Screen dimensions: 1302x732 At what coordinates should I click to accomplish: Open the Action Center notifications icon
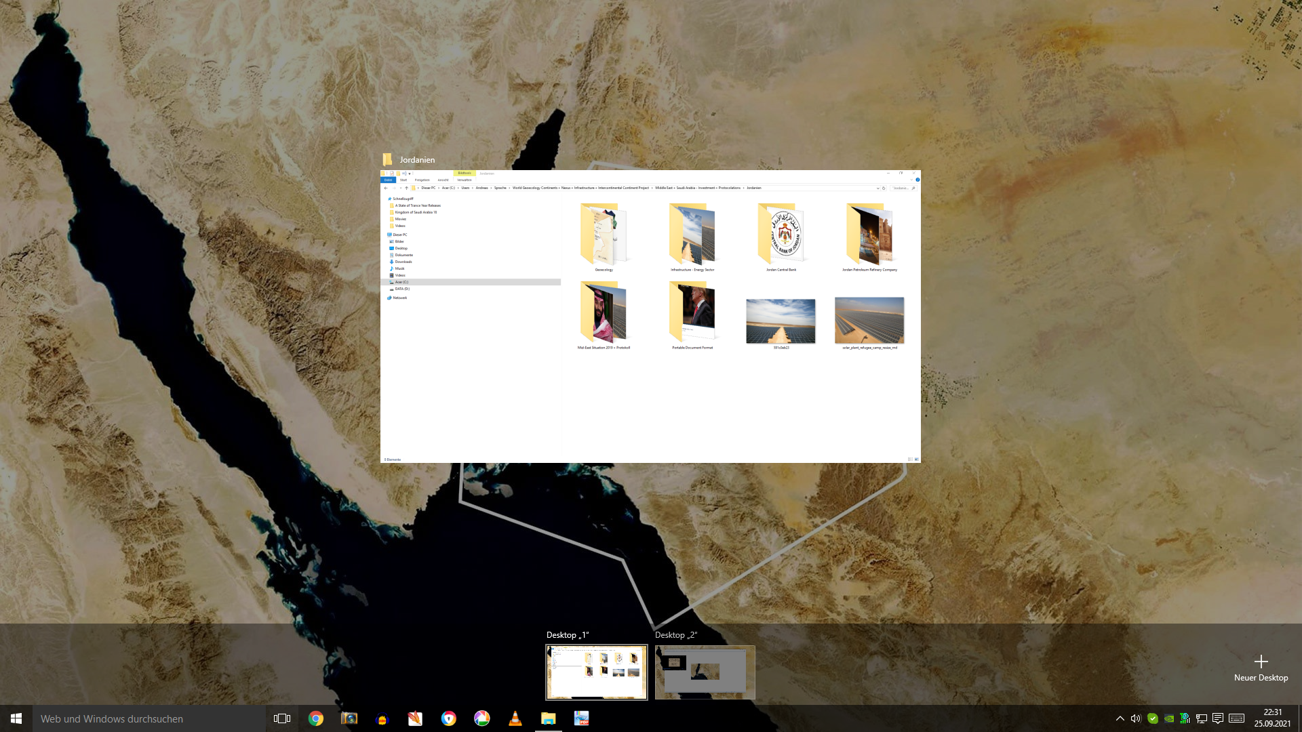tap(1218, 718)
